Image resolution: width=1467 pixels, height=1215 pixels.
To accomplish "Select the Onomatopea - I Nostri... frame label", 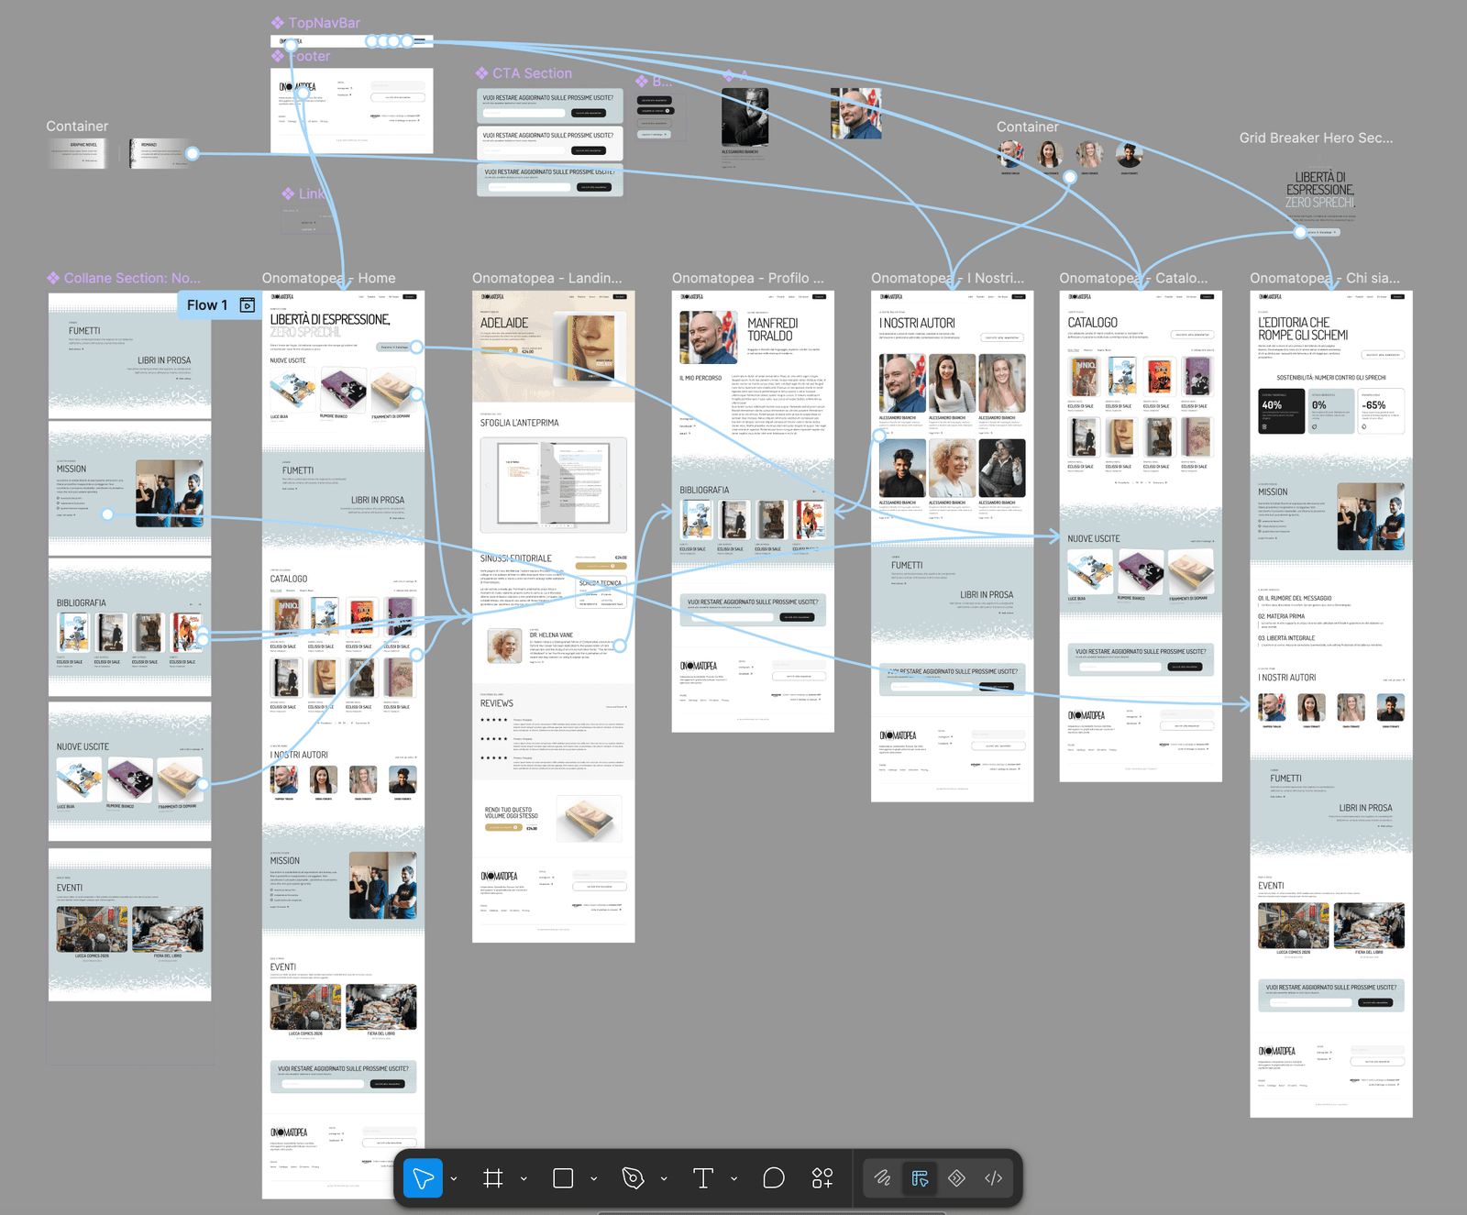I will pyautogui.click(x=947, y=278).
